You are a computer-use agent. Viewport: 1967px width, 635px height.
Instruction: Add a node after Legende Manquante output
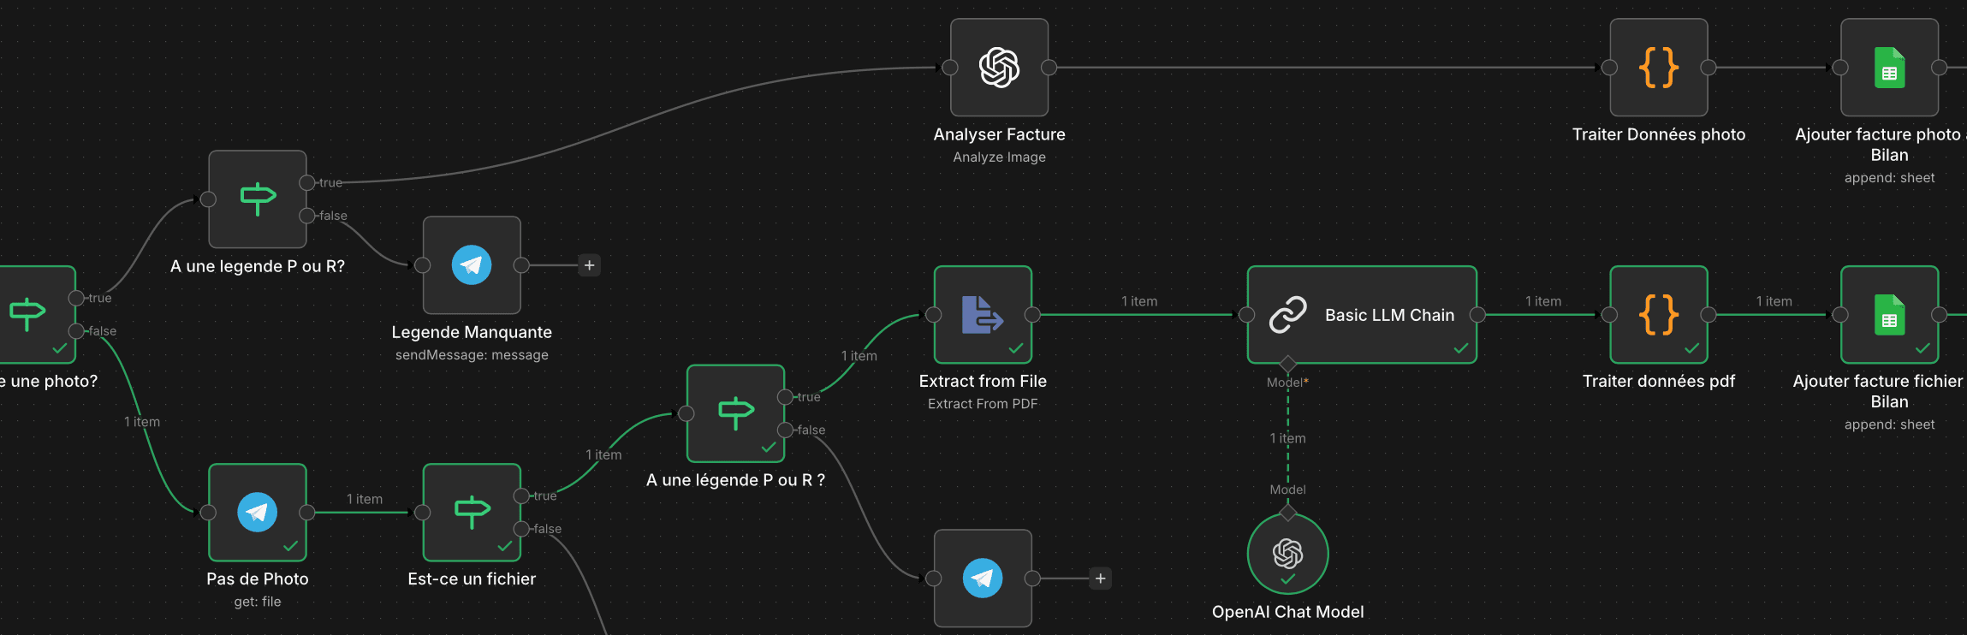click(589, 265)
